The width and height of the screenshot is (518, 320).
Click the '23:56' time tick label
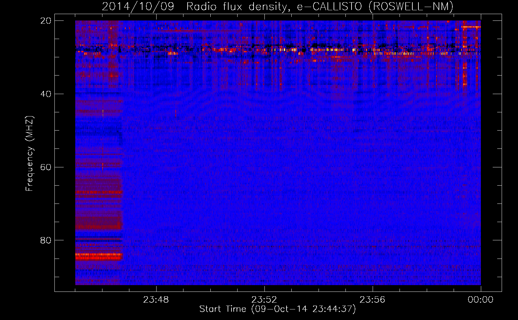pyautogui.click(x=372, y=300)
